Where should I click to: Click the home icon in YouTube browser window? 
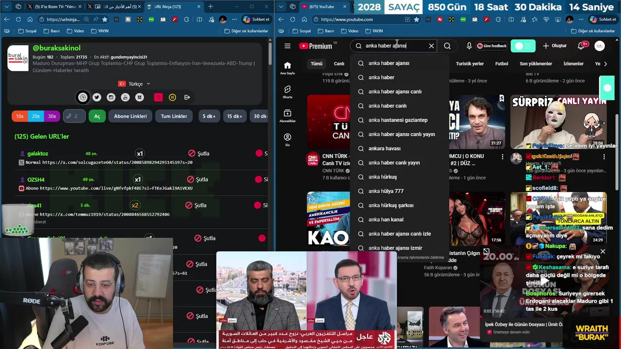coord(304,19)
